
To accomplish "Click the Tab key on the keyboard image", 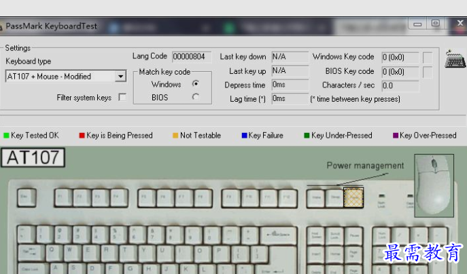I will point(31,252).
